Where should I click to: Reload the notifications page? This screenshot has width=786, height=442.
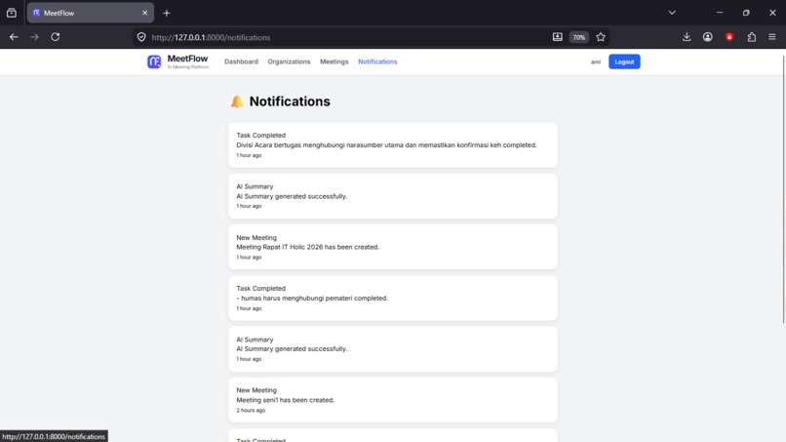point(56,37)
